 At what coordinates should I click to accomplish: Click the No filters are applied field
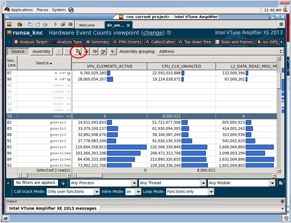click(x=36, y=183)
